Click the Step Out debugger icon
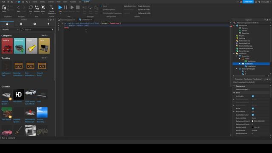 (96, 8)
